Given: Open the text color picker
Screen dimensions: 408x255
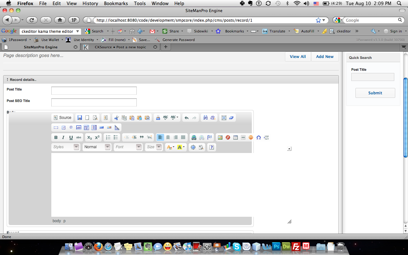Looking at the screenshot, I should tap(171, 147).
